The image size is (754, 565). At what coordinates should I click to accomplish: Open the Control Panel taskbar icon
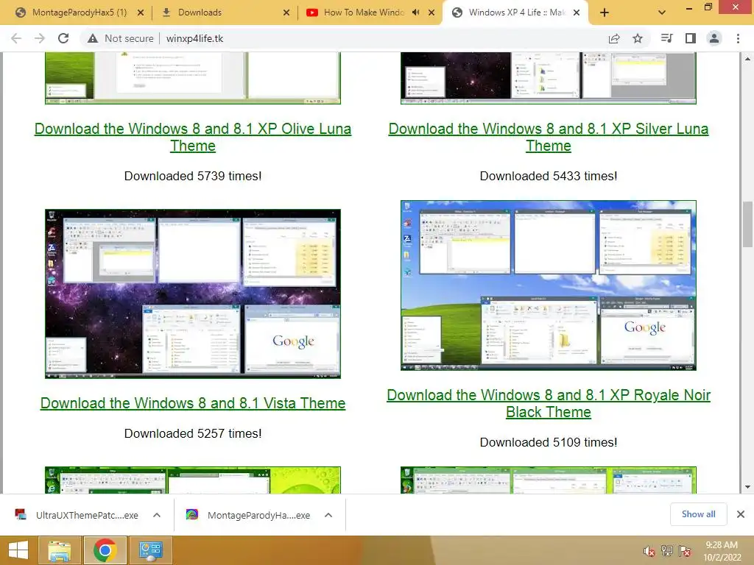tap(150, 550)
